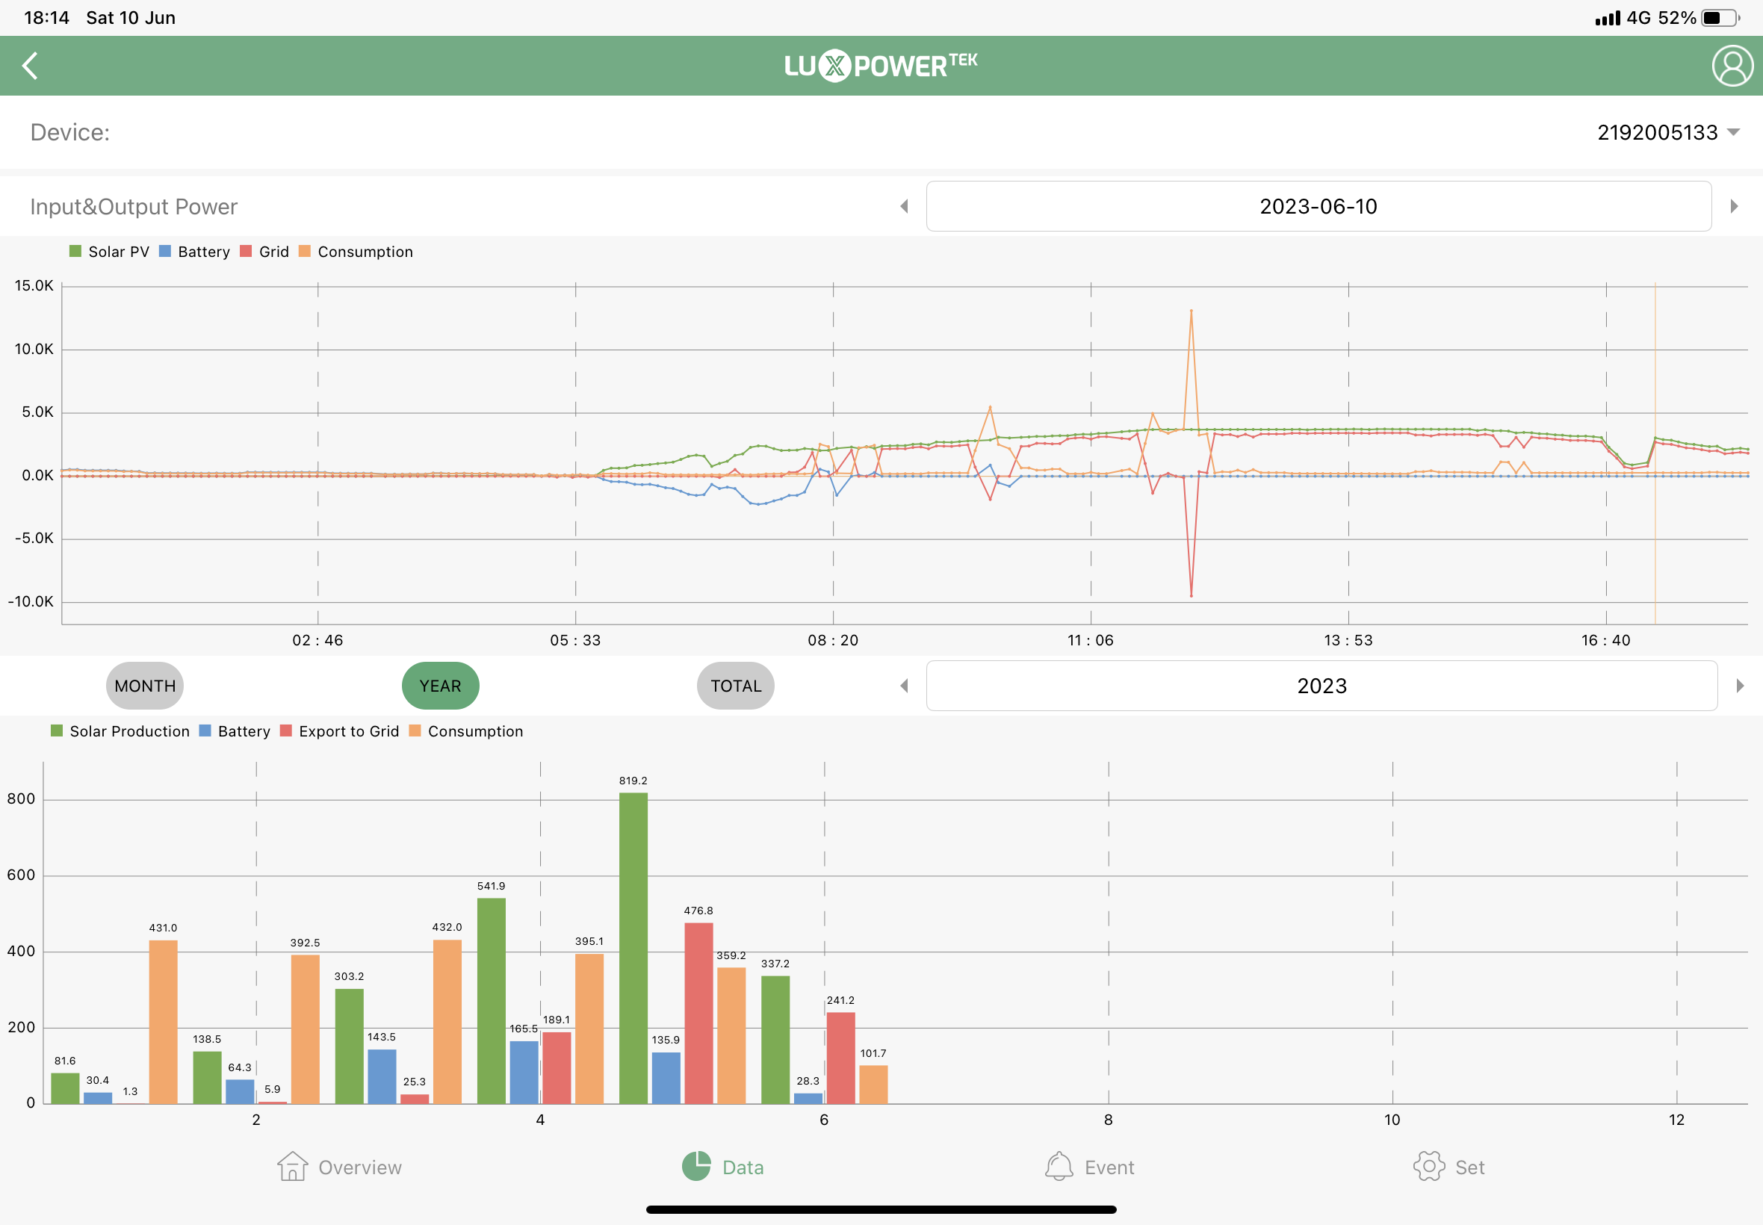Click the Solar Production green legend swatch

57,731
